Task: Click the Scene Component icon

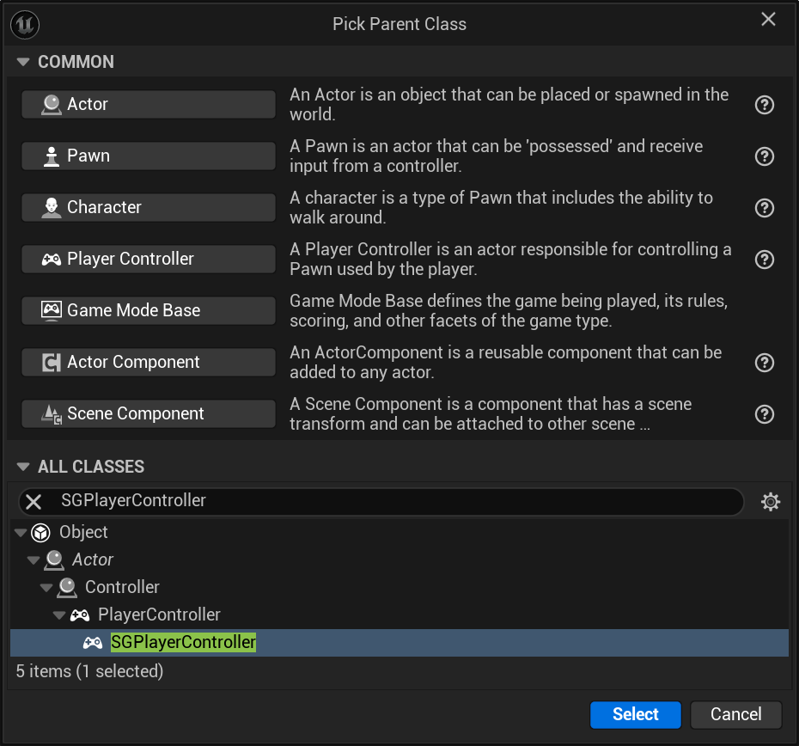Action: [52, 413]
